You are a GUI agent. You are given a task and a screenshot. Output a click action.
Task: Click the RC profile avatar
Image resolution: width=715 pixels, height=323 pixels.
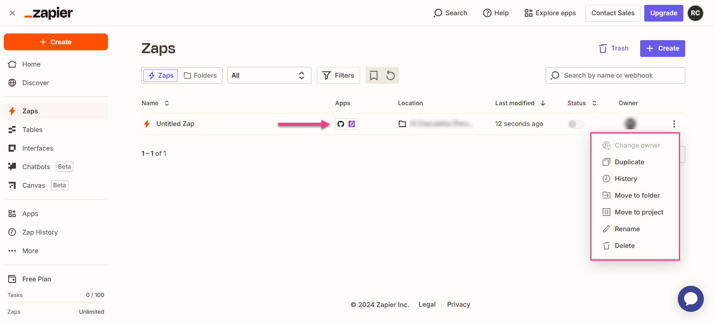[x=695, y=13]
